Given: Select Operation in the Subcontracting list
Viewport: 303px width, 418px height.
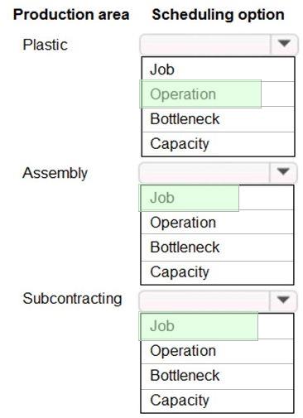Looking at the screenshot, I should tap(217, 351).
